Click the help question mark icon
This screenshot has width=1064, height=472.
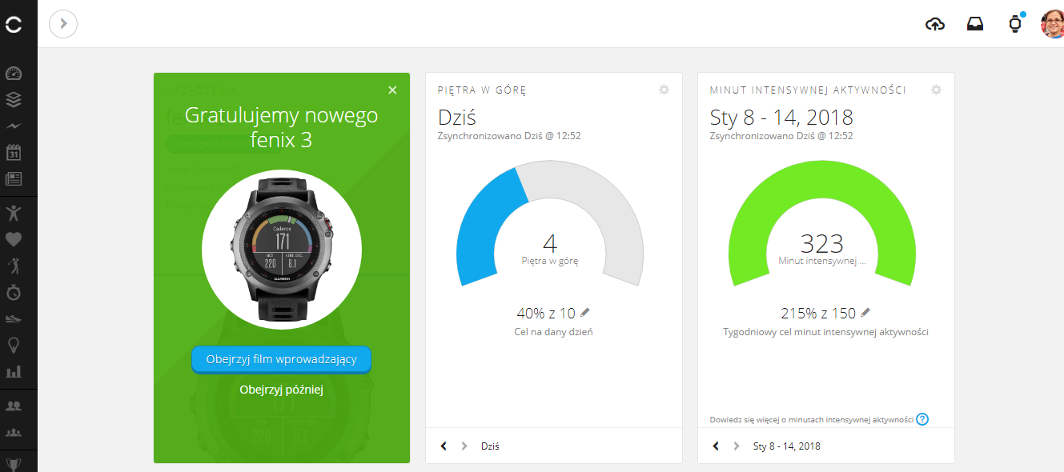[922, 419]
